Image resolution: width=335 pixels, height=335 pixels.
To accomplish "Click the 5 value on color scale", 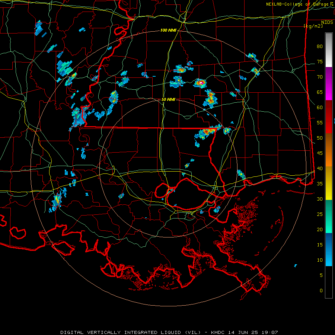I will tap(321, 275).
